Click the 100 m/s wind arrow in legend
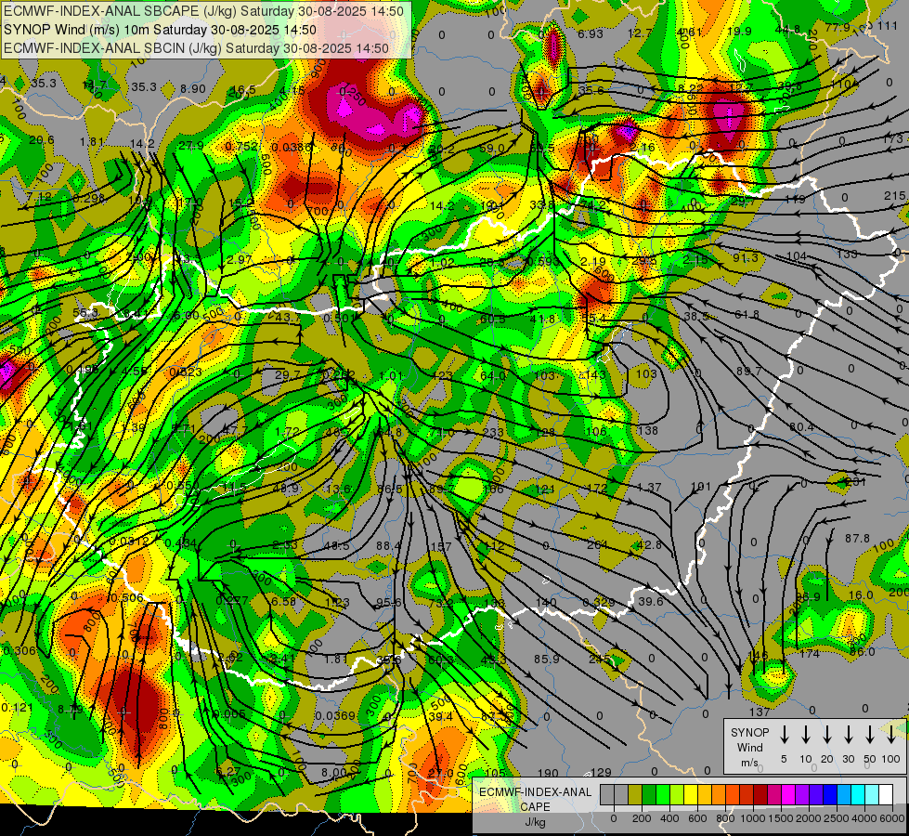This screenshot has width=909, height=836. 891,735
